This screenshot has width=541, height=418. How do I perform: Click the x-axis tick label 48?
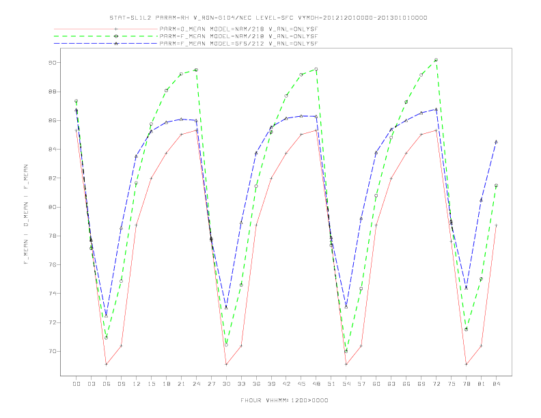click(x=316, y=384)
